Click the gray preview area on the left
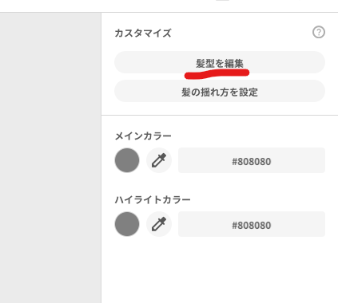The image size is (338, 303). click(x=50, y=158)
